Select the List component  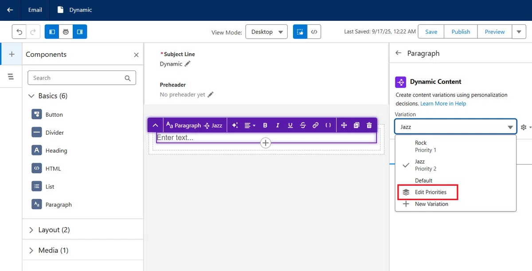tap(43, 187)
